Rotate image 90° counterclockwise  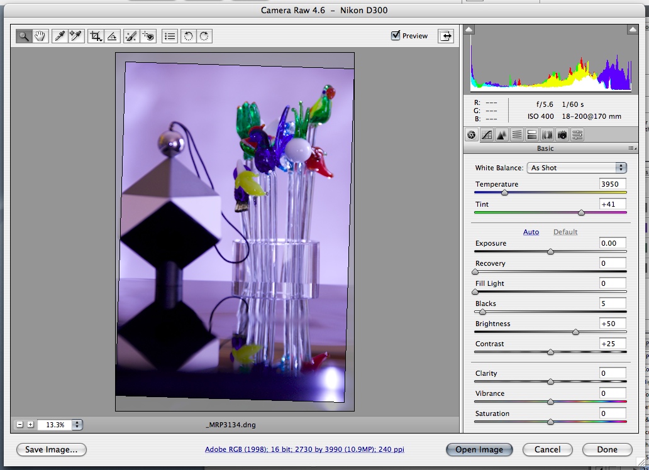[x=187, y=36]
